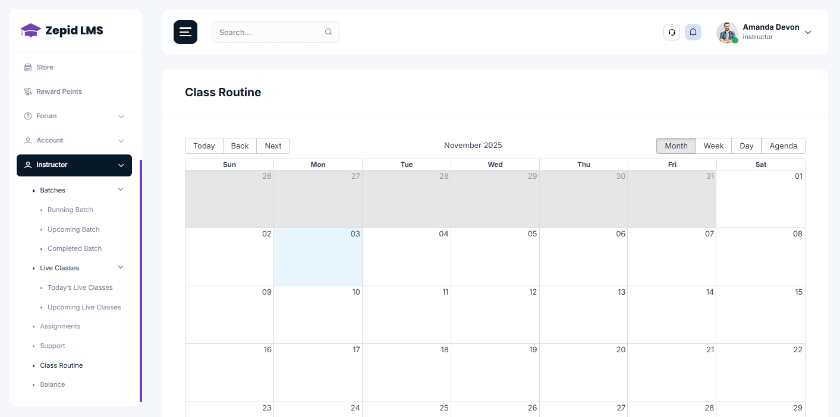Collapse the Live Classes submenu
Viewport: 840px width, 417px height.
(121, 267)
